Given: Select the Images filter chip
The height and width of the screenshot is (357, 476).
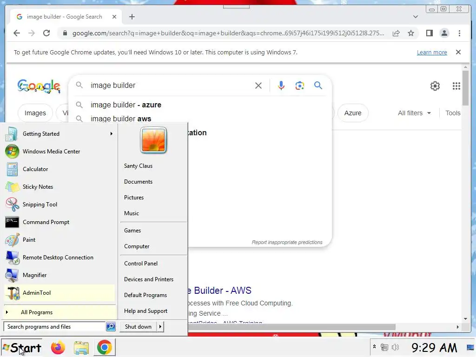Looking at the screenshot, I should (x=35, y=113).
